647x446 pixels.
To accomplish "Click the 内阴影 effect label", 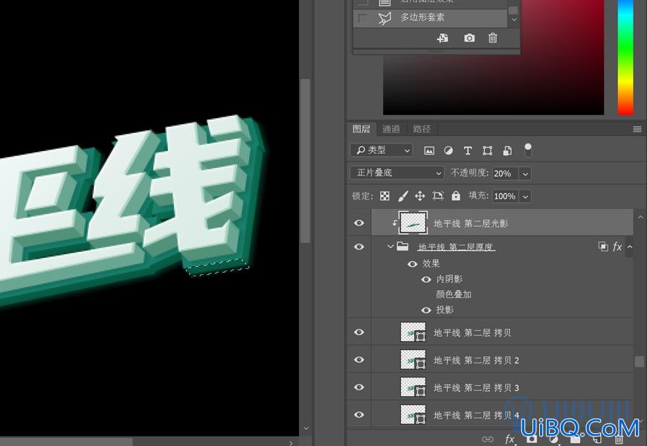I will (x=449, y=279).
